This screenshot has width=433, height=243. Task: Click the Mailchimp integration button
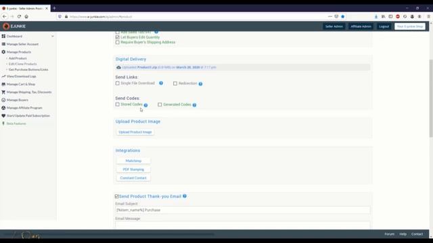click(x=133, y=161)
